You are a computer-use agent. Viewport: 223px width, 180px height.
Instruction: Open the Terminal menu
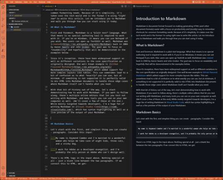coord(42,2)
